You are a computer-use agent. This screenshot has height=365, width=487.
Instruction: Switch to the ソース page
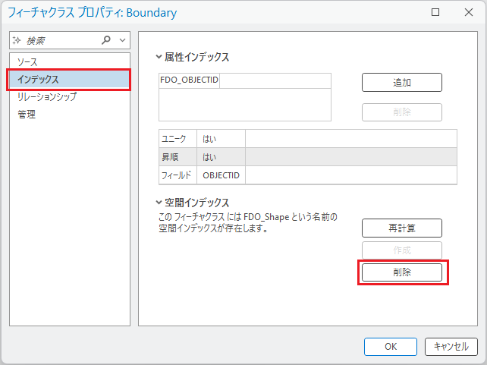(x=28, y=61)
